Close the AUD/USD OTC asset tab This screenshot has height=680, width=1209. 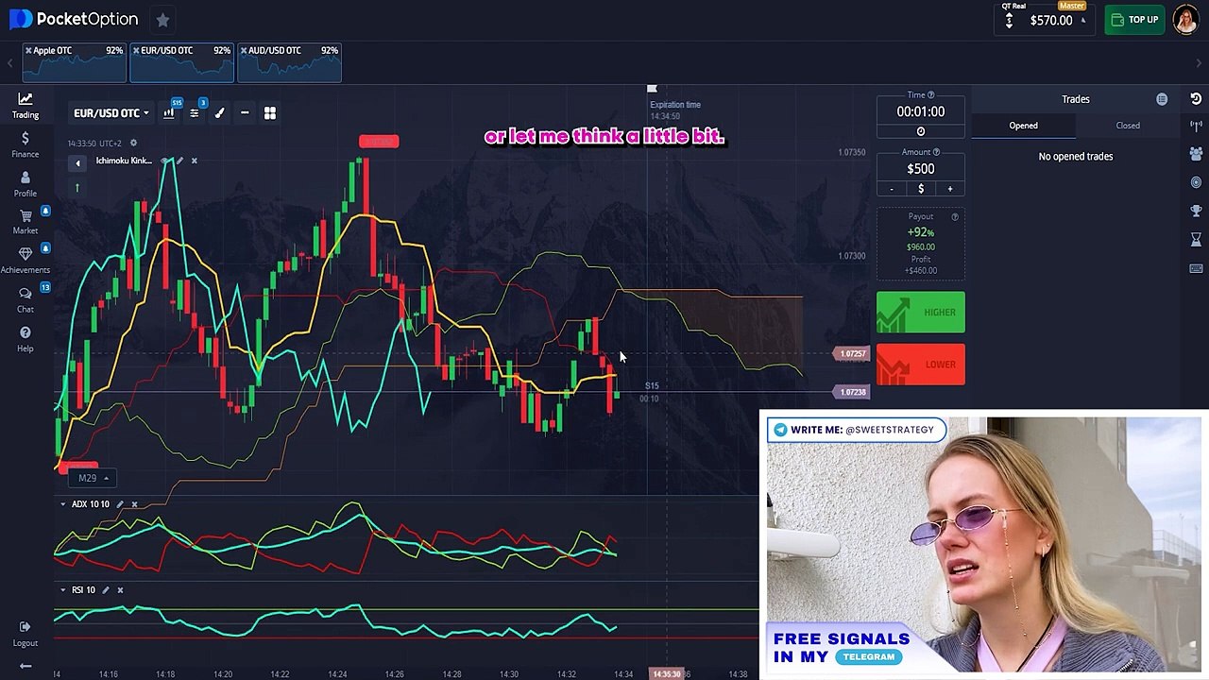(x=244, y=50)
